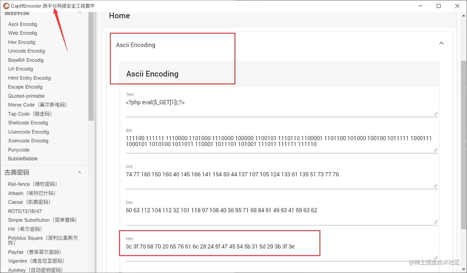Maximize the CaptfEncoder window
467x273 pixels.
[x=439, y=6]
